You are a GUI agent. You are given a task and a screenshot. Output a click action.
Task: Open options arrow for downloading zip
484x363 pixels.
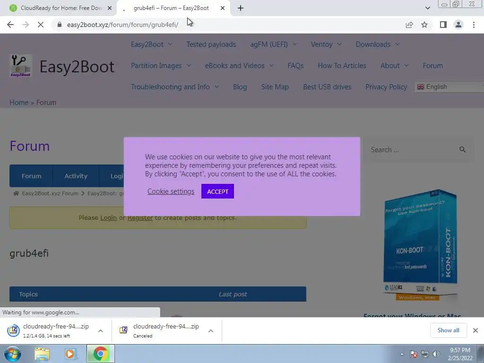[x=101, y=331]
